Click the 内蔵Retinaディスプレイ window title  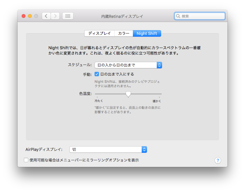[x=122, y=16]
